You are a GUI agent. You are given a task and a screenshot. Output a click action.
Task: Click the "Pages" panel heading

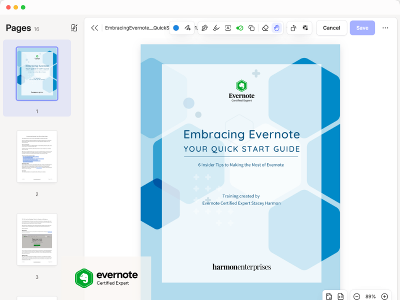18,28
